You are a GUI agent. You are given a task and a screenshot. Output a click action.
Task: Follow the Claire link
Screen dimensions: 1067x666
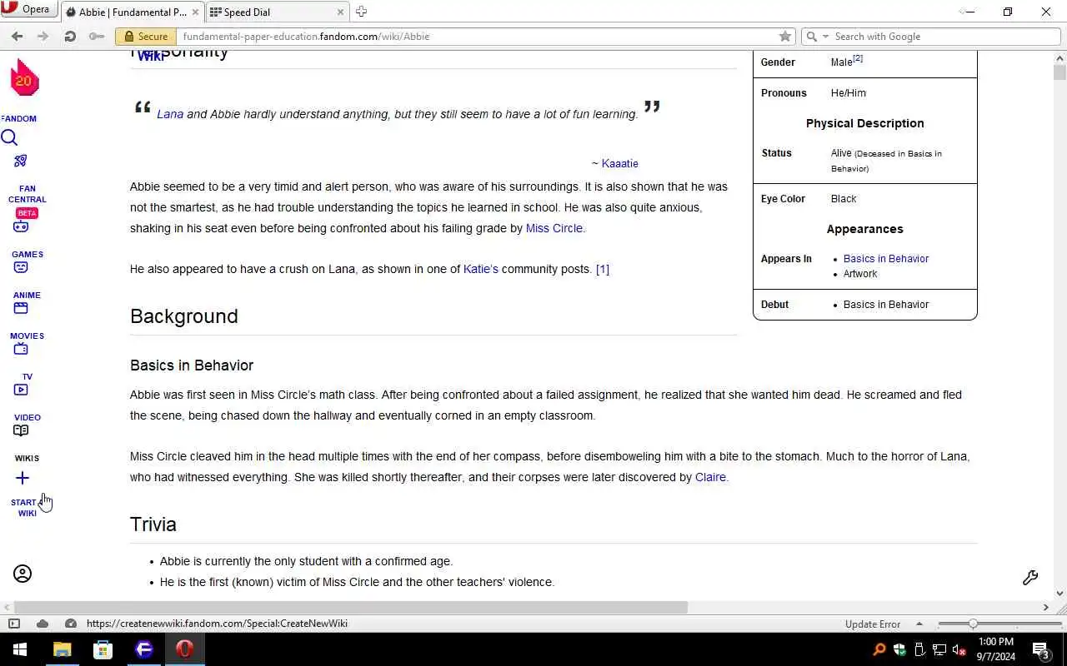(710, 477)
